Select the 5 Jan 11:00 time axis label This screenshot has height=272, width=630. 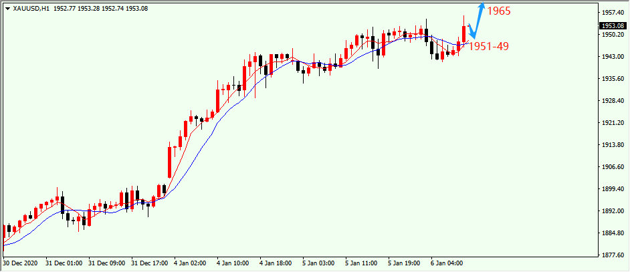click(362, 263)
